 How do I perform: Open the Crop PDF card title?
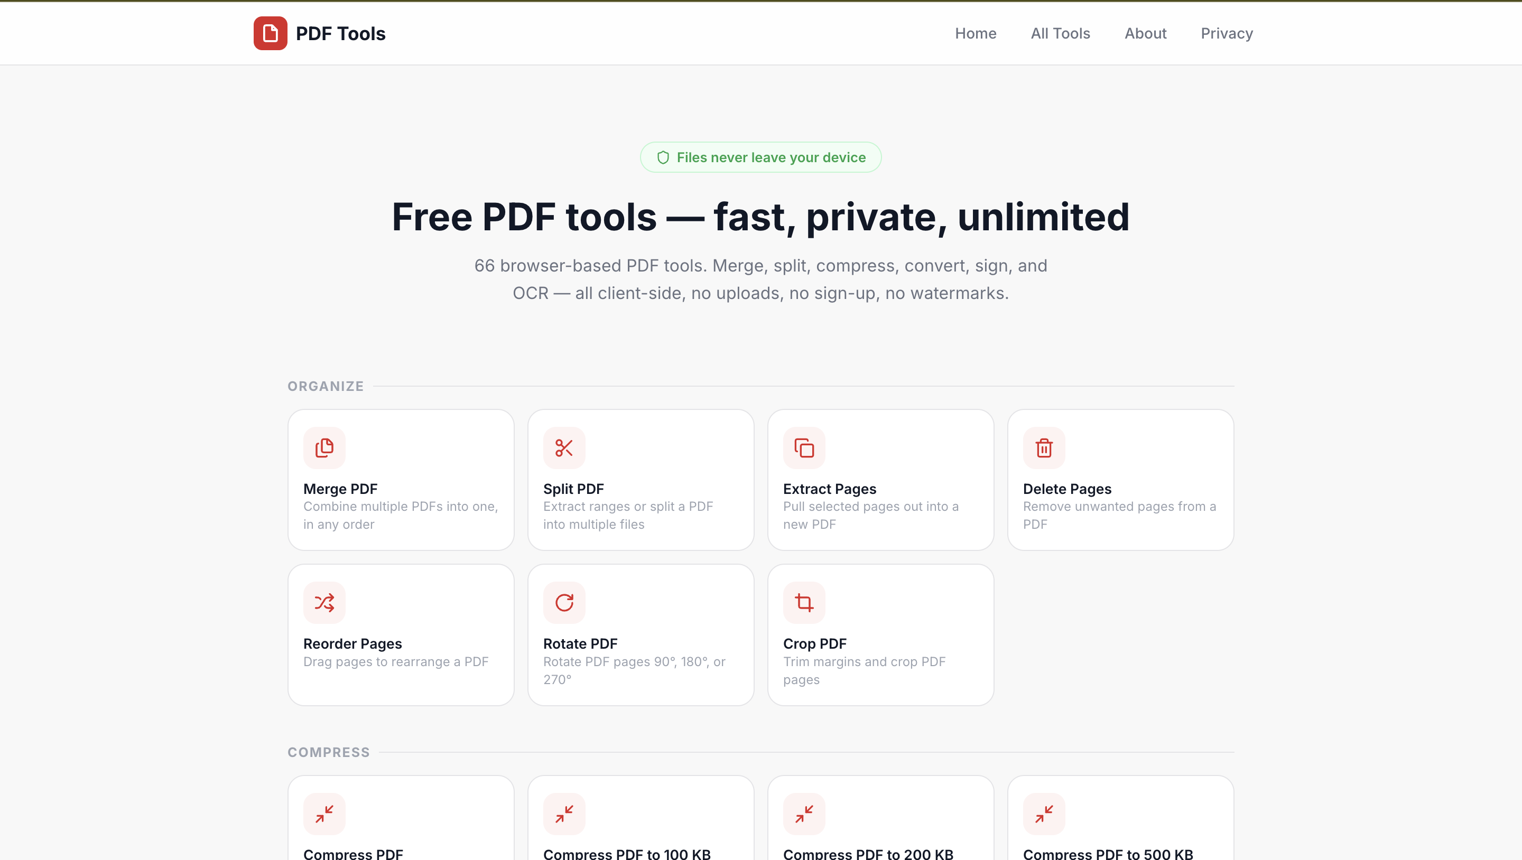click(x=815, y=644)
